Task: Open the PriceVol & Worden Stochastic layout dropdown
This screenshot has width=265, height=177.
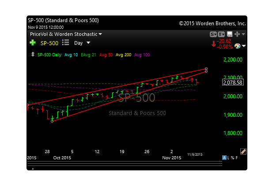Action: (x=66, y=34)
